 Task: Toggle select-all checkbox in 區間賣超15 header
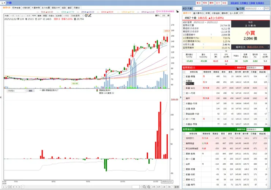pos(184,134)
